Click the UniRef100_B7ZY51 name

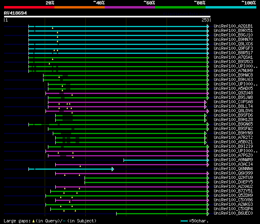tap(233, 191)
